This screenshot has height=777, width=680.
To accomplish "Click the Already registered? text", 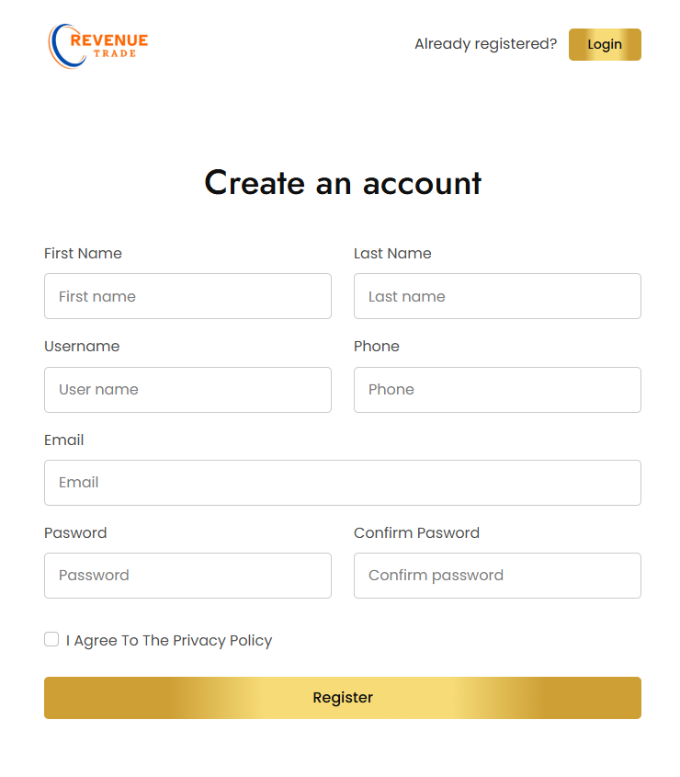I will [485, 43].
